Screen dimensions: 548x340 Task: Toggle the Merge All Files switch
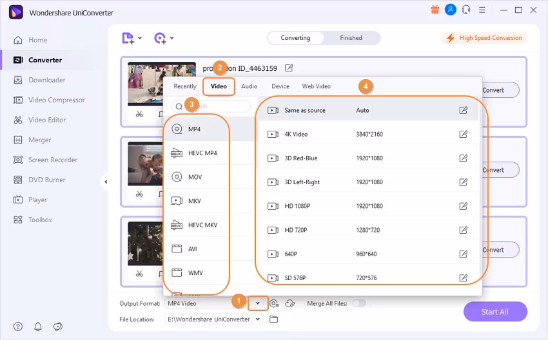coord(359,303)
